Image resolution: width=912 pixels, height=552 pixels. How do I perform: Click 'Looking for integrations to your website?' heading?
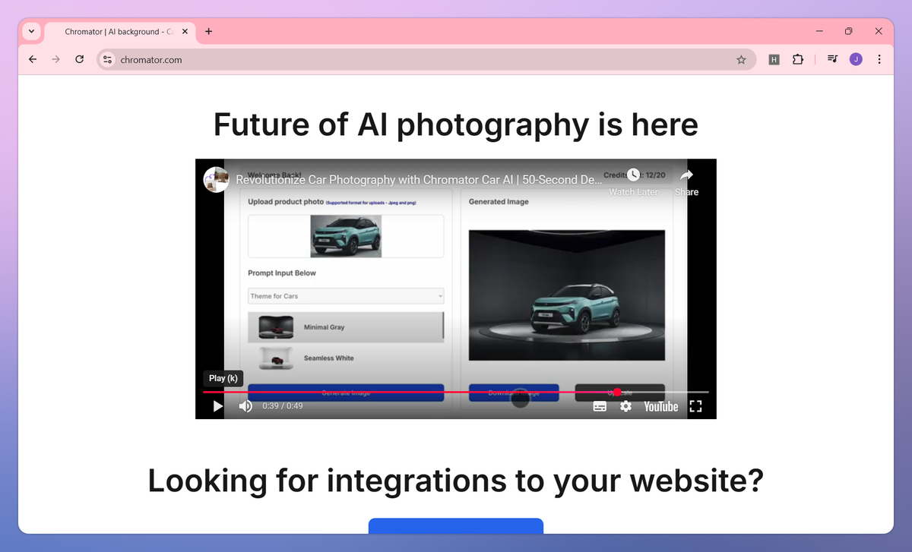click(x=456, y=481)
